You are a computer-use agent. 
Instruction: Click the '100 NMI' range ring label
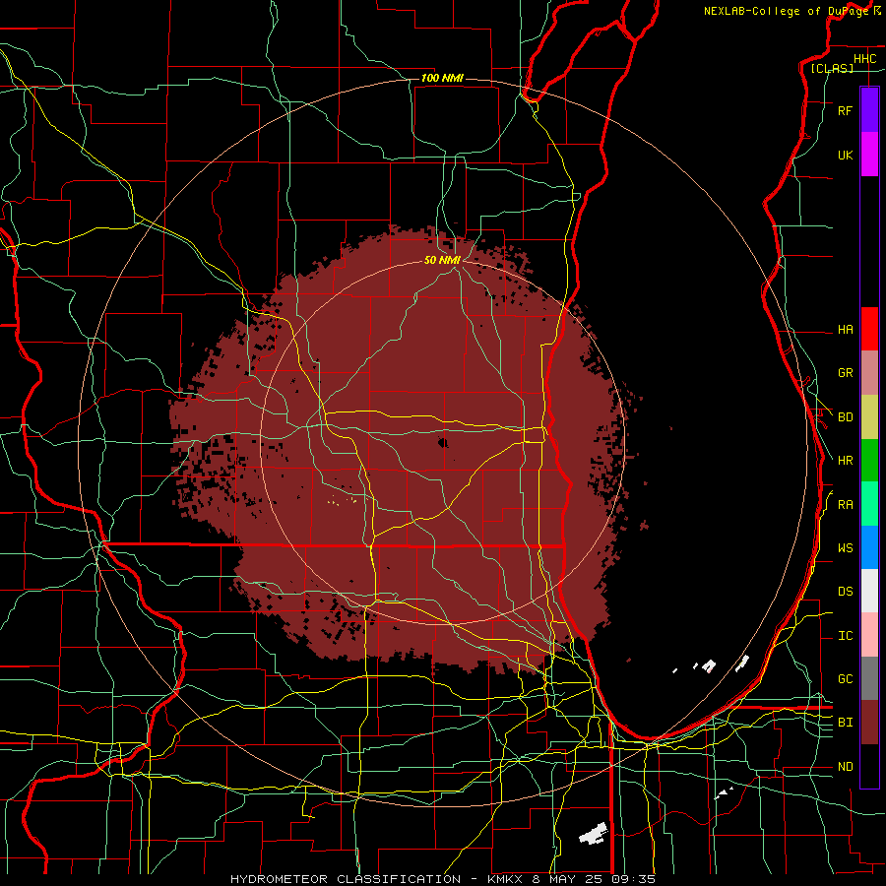[442, 78]
